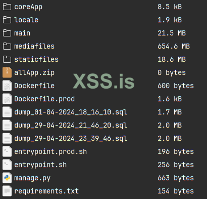207x199 pixels.
Task: Click the 663 bytes size value
Action: [176, 178]
